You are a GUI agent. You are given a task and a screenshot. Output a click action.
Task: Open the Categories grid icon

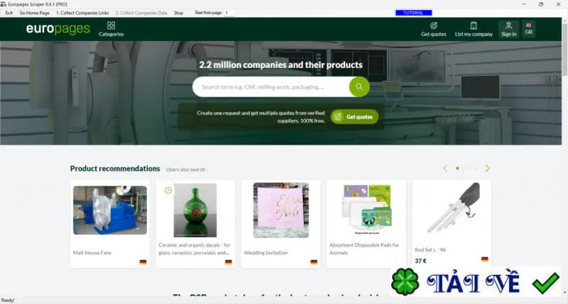click(111, 26)
